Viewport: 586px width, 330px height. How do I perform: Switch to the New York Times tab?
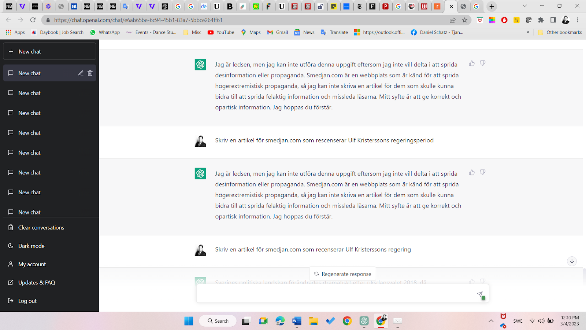click(x=360, y=6)
